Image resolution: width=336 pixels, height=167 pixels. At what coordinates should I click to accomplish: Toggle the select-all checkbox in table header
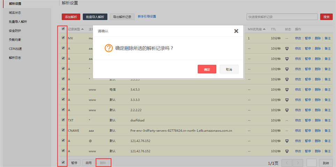click(x=63, y=29)
